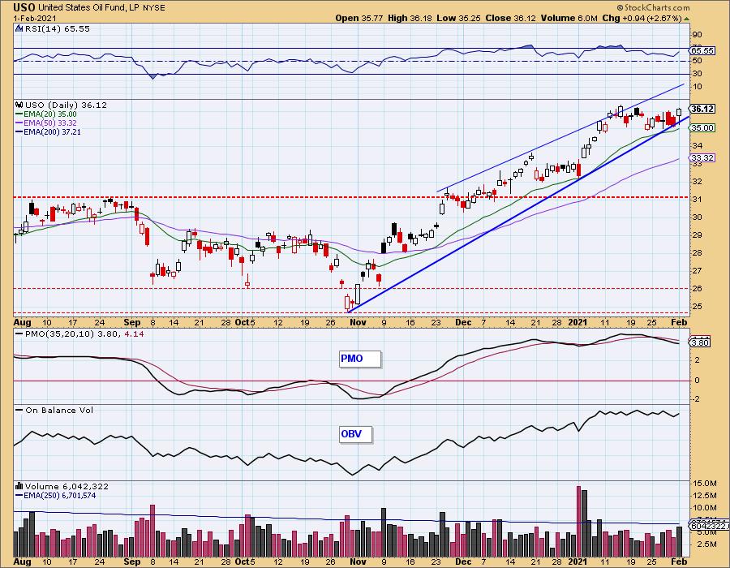Click the Volume 6.0M value in header
Image resolution: width=730 pixels, height=568 pixels.
click(x=569, y=19)
